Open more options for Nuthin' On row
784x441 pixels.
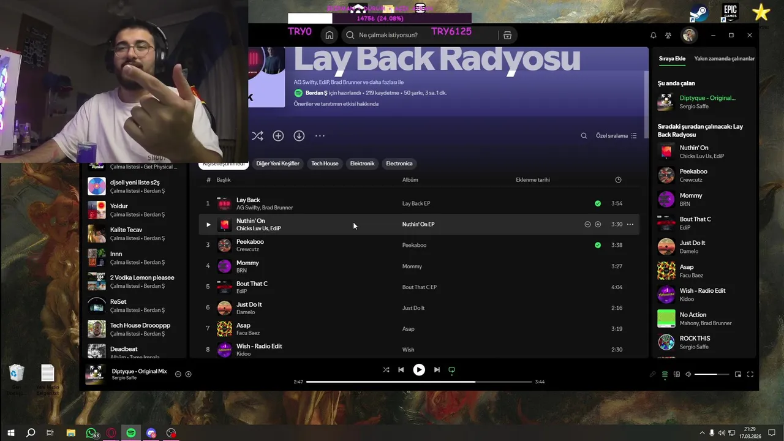pos(630,225)
